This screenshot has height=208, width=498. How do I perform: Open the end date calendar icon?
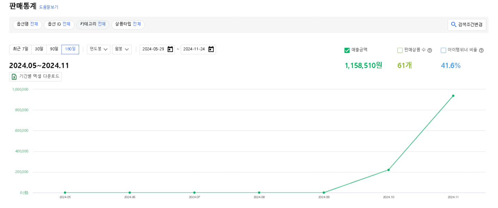tap(211, 49)
